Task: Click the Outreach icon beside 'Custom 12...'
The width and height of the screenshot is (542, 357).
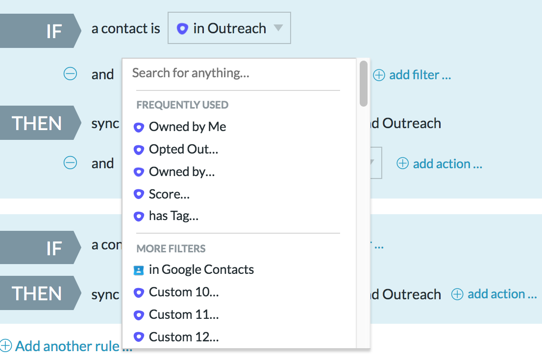Action: coord(139,336)
